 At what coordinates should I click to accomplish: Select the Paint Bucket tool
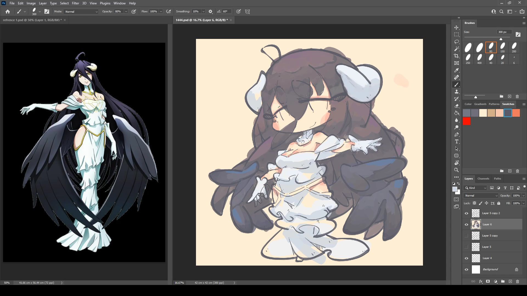pos(456,113)
